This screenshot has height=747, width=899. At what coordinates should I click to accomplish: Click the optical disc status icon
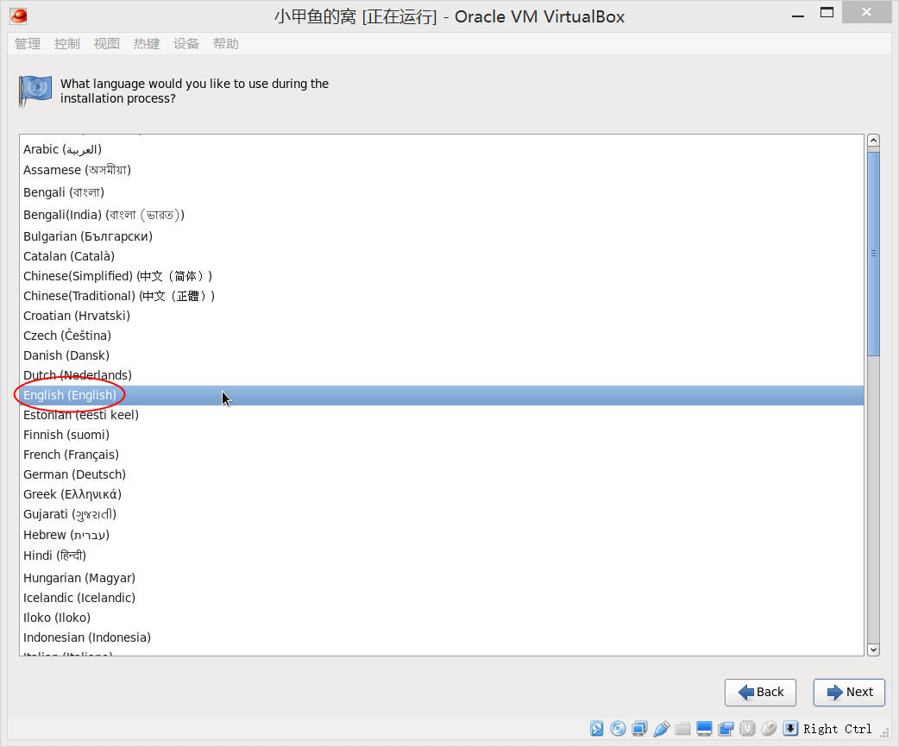618,729
